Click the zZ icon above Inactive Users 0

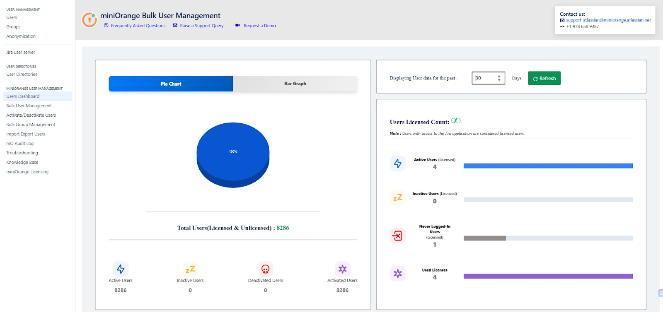tap(190, 269)
